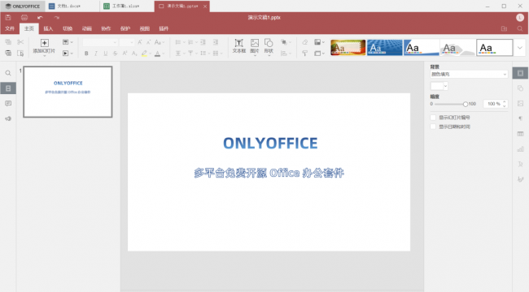Open the change slide layout dropdown
Viewport: 529px width, 292px height.
(68, 42)
